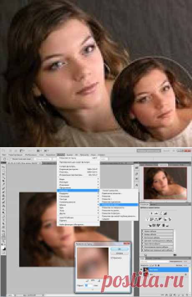Select the highlighted top layer in Layers panel
192x297 pixels.
click(166, 269)
